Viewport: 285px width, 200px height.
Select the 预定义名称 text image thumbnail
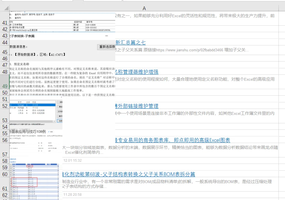[62, 79]
